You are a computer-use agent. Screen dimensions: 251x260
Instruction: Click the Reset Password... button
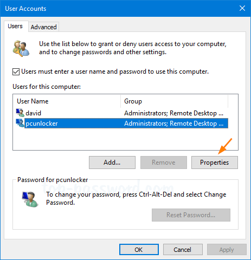coord(191,215)
